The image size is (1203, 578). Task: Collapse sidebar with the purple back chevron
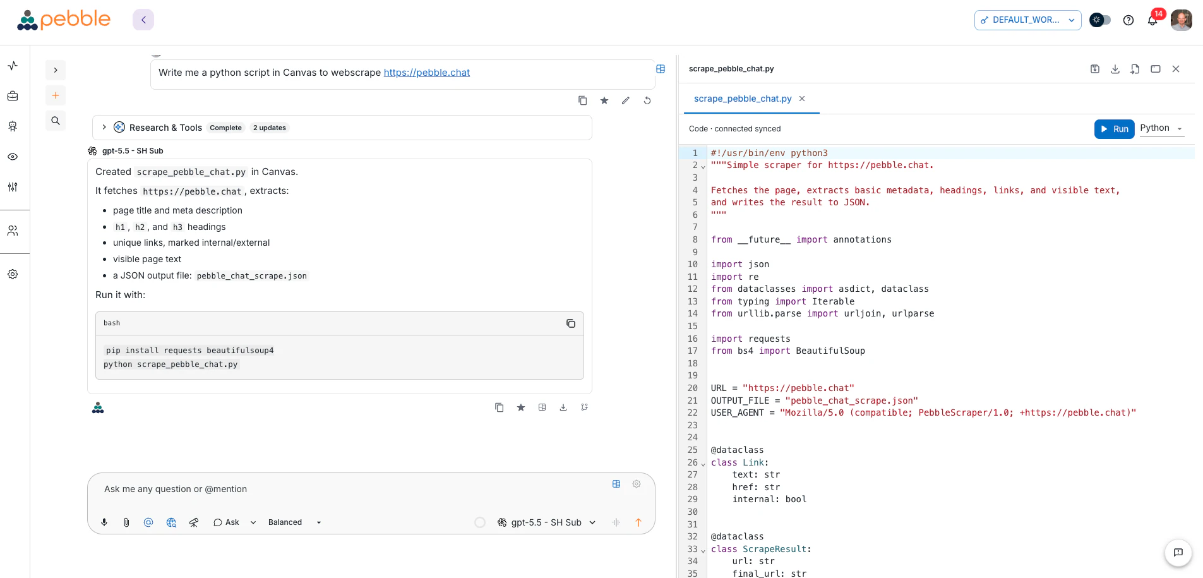[143, 20]
